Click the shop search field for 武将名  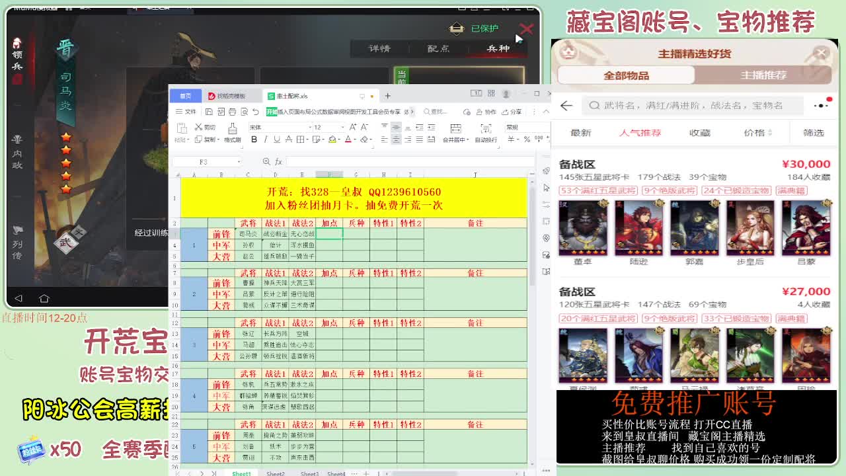click(x=694, y=105)
